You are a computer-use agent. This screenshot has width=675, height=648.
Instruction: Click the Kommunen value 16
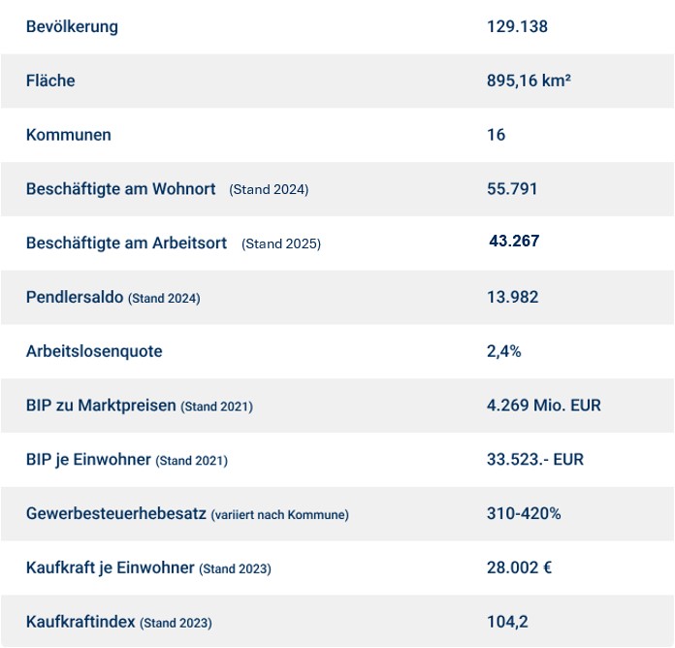point(496,135)
